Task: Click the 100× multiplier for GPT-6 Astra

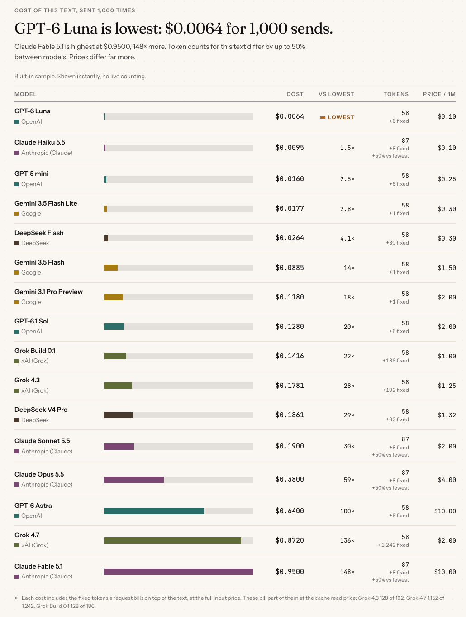Action: point(347,511)
